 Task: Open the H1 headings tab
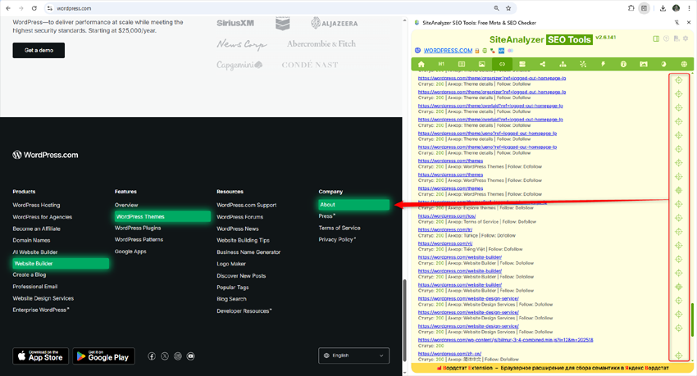click(x=441, y=65)
